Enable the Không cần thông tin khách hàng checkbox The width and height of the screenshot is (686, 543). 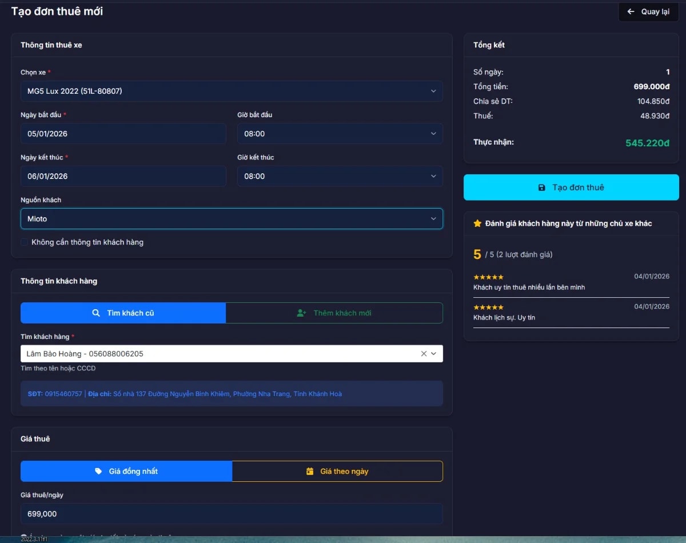[x=23, y=242]
